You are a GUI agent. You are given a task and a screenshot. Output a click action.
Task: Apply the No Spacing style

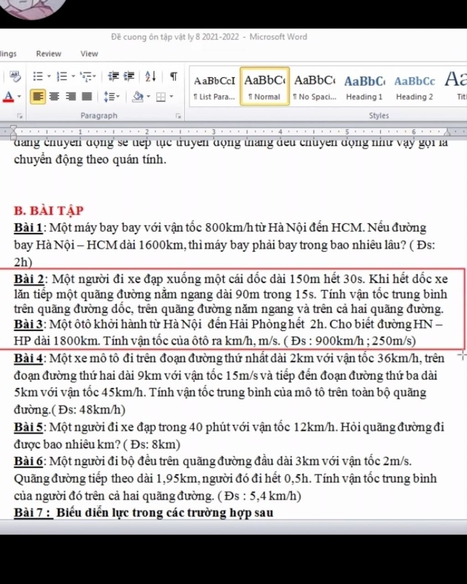(315, 87)
